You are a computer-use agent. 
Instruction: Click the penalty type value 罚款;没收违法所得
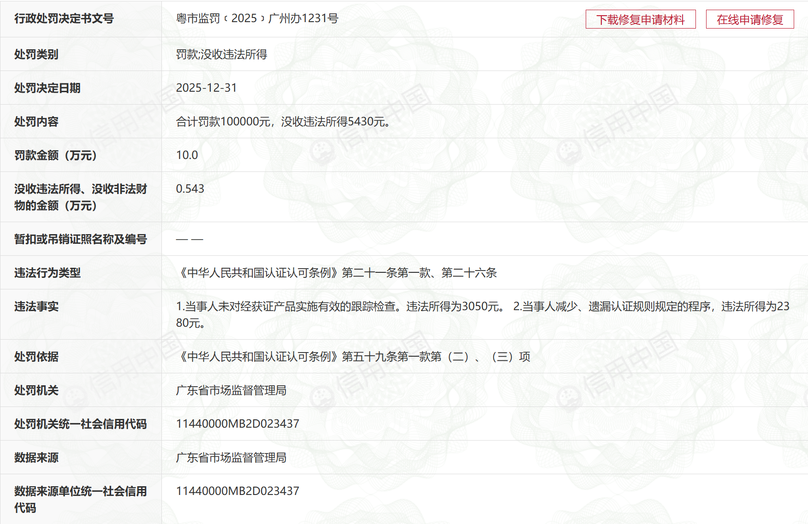(x=221, y=54)
